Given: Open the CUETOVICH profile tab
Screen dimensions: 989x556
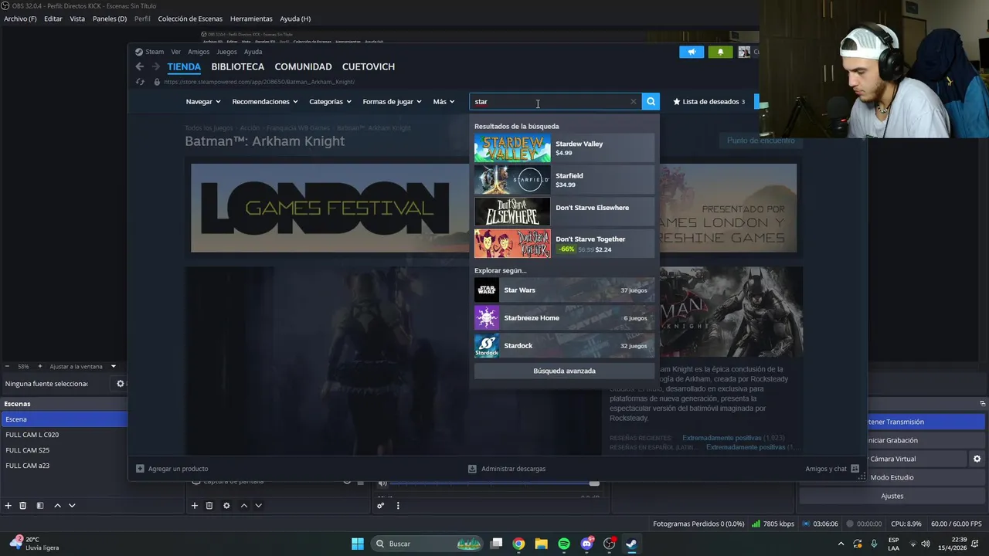Looking at the screenshot, I should (369, 67).
